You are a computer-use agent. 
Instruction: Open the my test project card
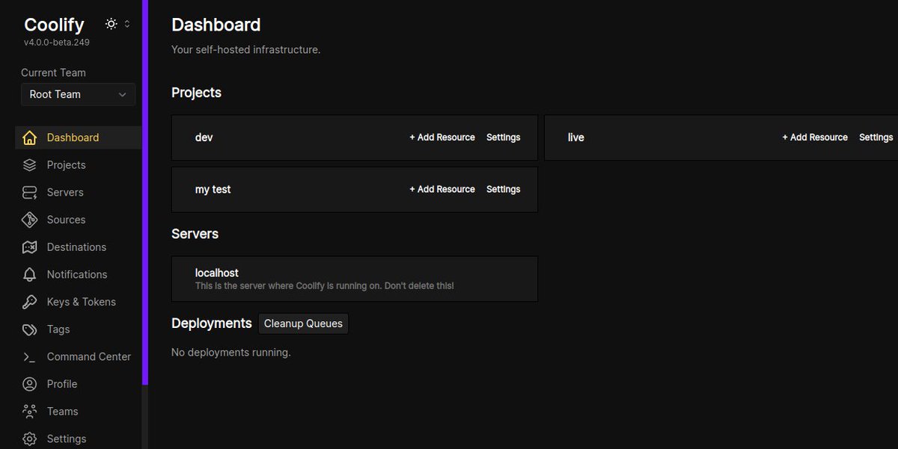pyautogui.click(x=355, y=190)
